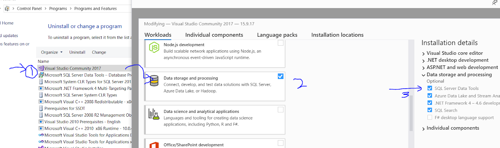The width and height of the screenshot is (500, 148).
Task: Open the Language packs tab
Action: tap(277, 35)
